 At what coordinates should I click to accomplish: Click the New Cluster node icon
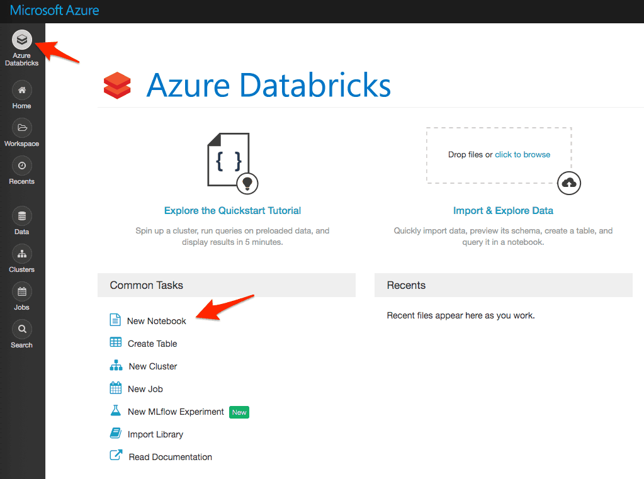115,366
